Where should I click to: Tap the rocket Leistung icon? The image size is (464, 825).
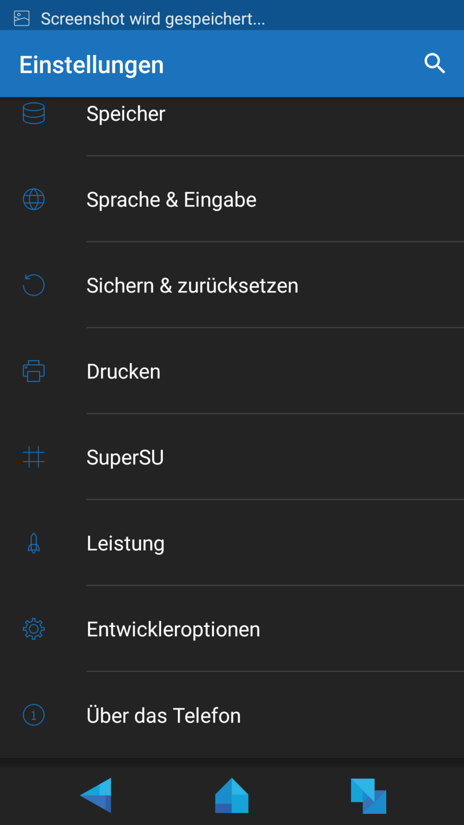[x=34, y=543]
